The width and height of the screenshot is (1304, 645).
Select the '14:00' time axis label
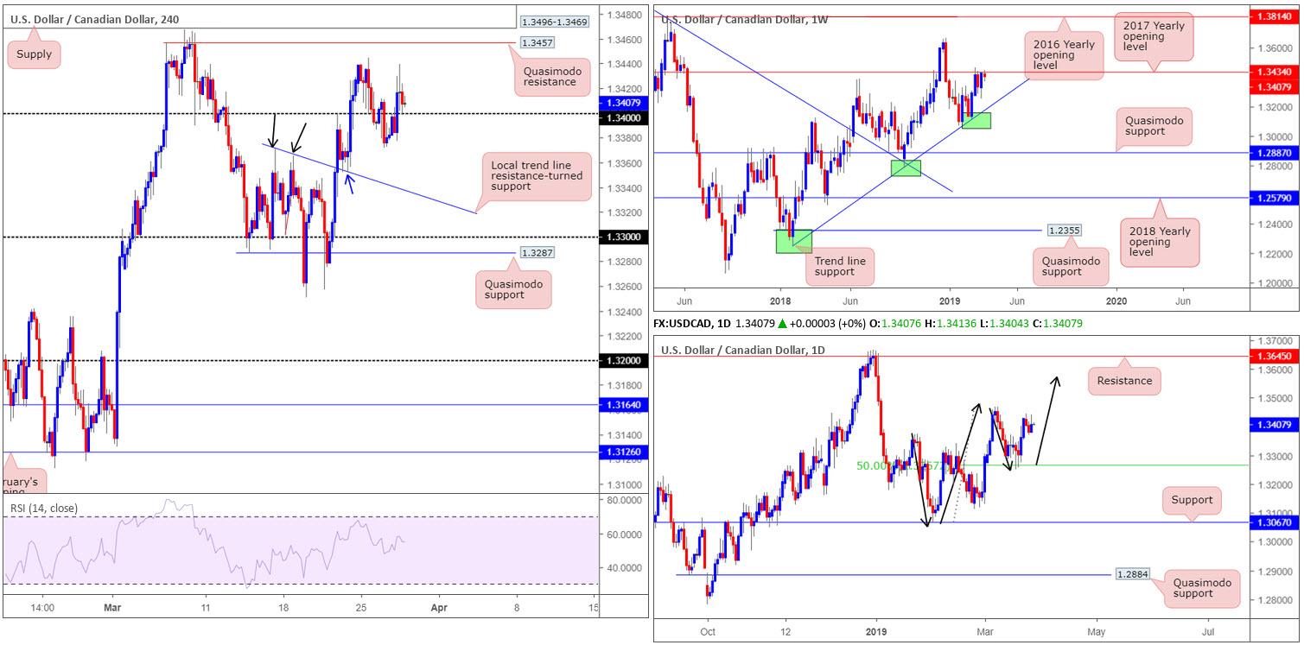(x=41, y=608)
